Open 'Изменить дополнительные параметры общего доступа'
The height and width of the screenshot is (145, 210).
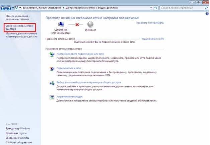[x=21, y=35]
